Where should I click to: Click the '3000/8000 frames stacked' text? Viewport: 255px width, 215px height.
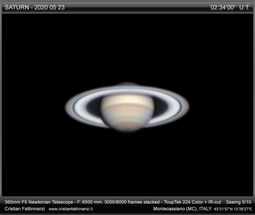coord(132,202)
